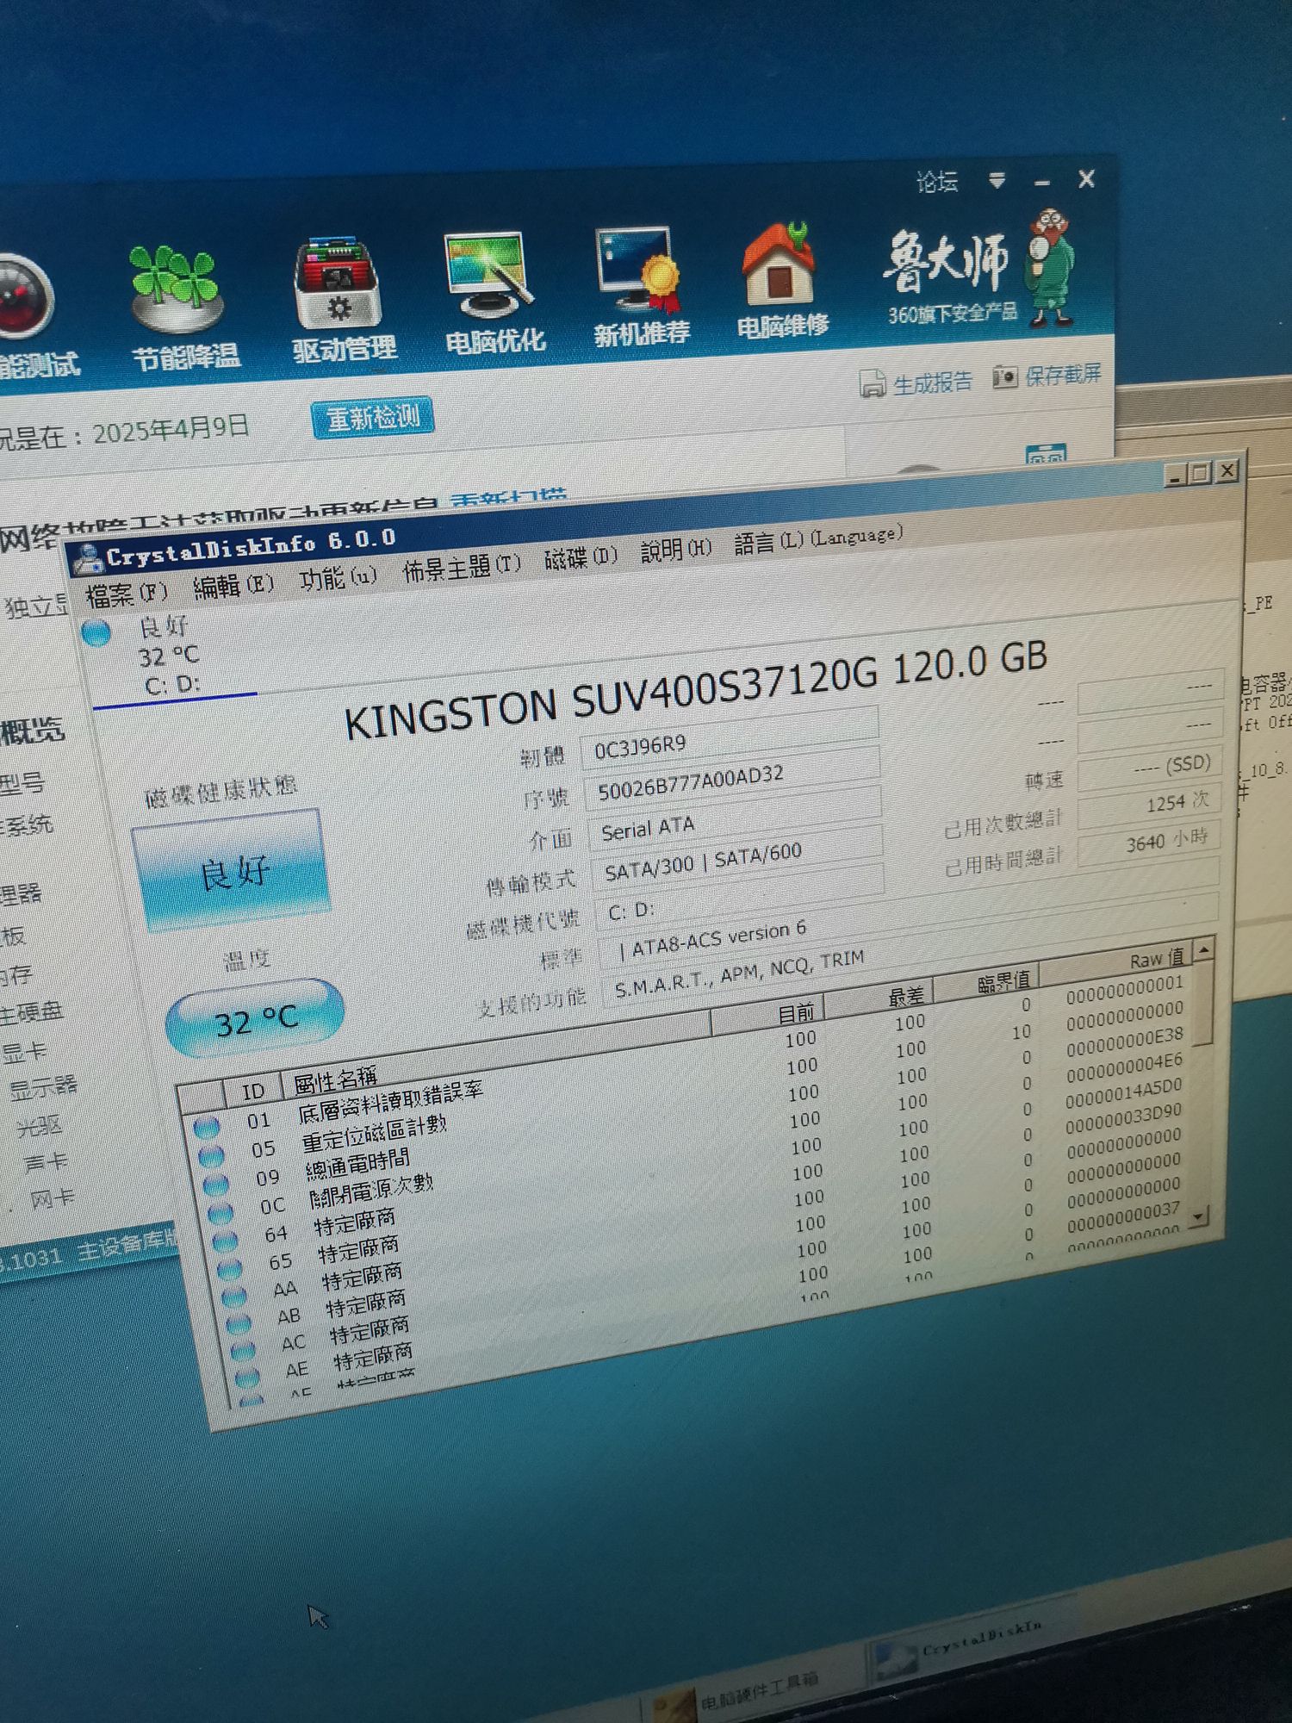
Task: Click 生成报告 generate report
Action: coord(916,383)
